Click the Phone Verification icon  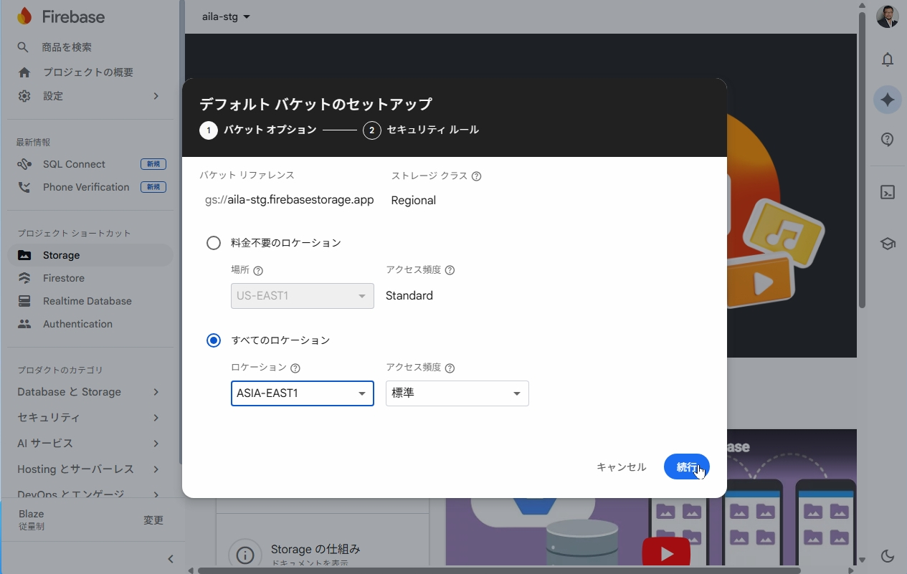click(x=24, y=187)
